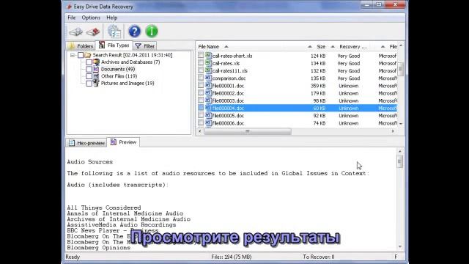Click the file000002.doc file icon

(x=208, y=93)
